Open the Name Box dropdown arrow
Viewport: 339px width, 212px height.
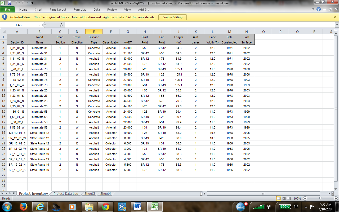click(40, 25)
